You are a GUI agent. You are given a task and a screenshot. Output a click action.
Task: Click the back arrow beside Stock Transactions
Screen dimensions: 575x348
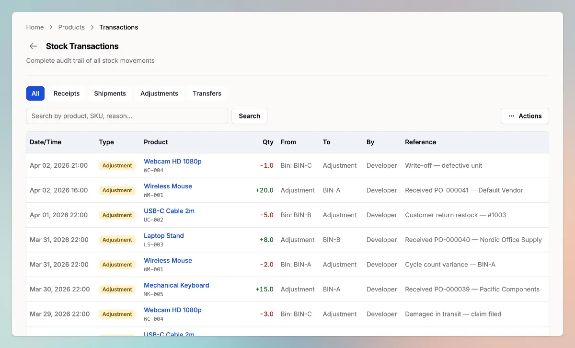(33, 46)
